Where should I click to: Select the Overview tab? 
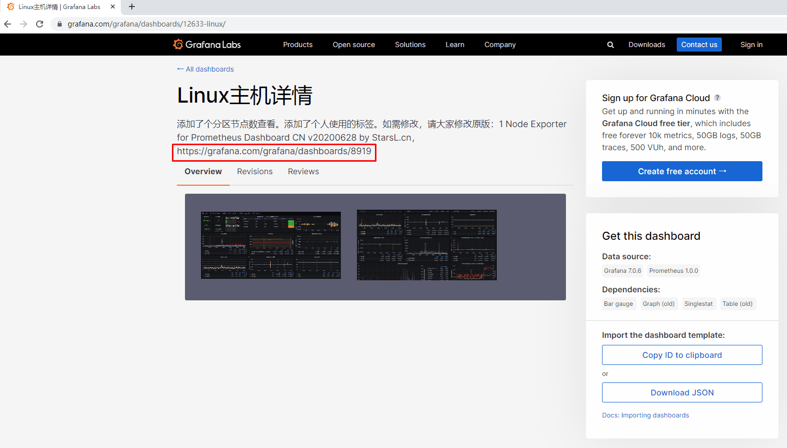203,171
